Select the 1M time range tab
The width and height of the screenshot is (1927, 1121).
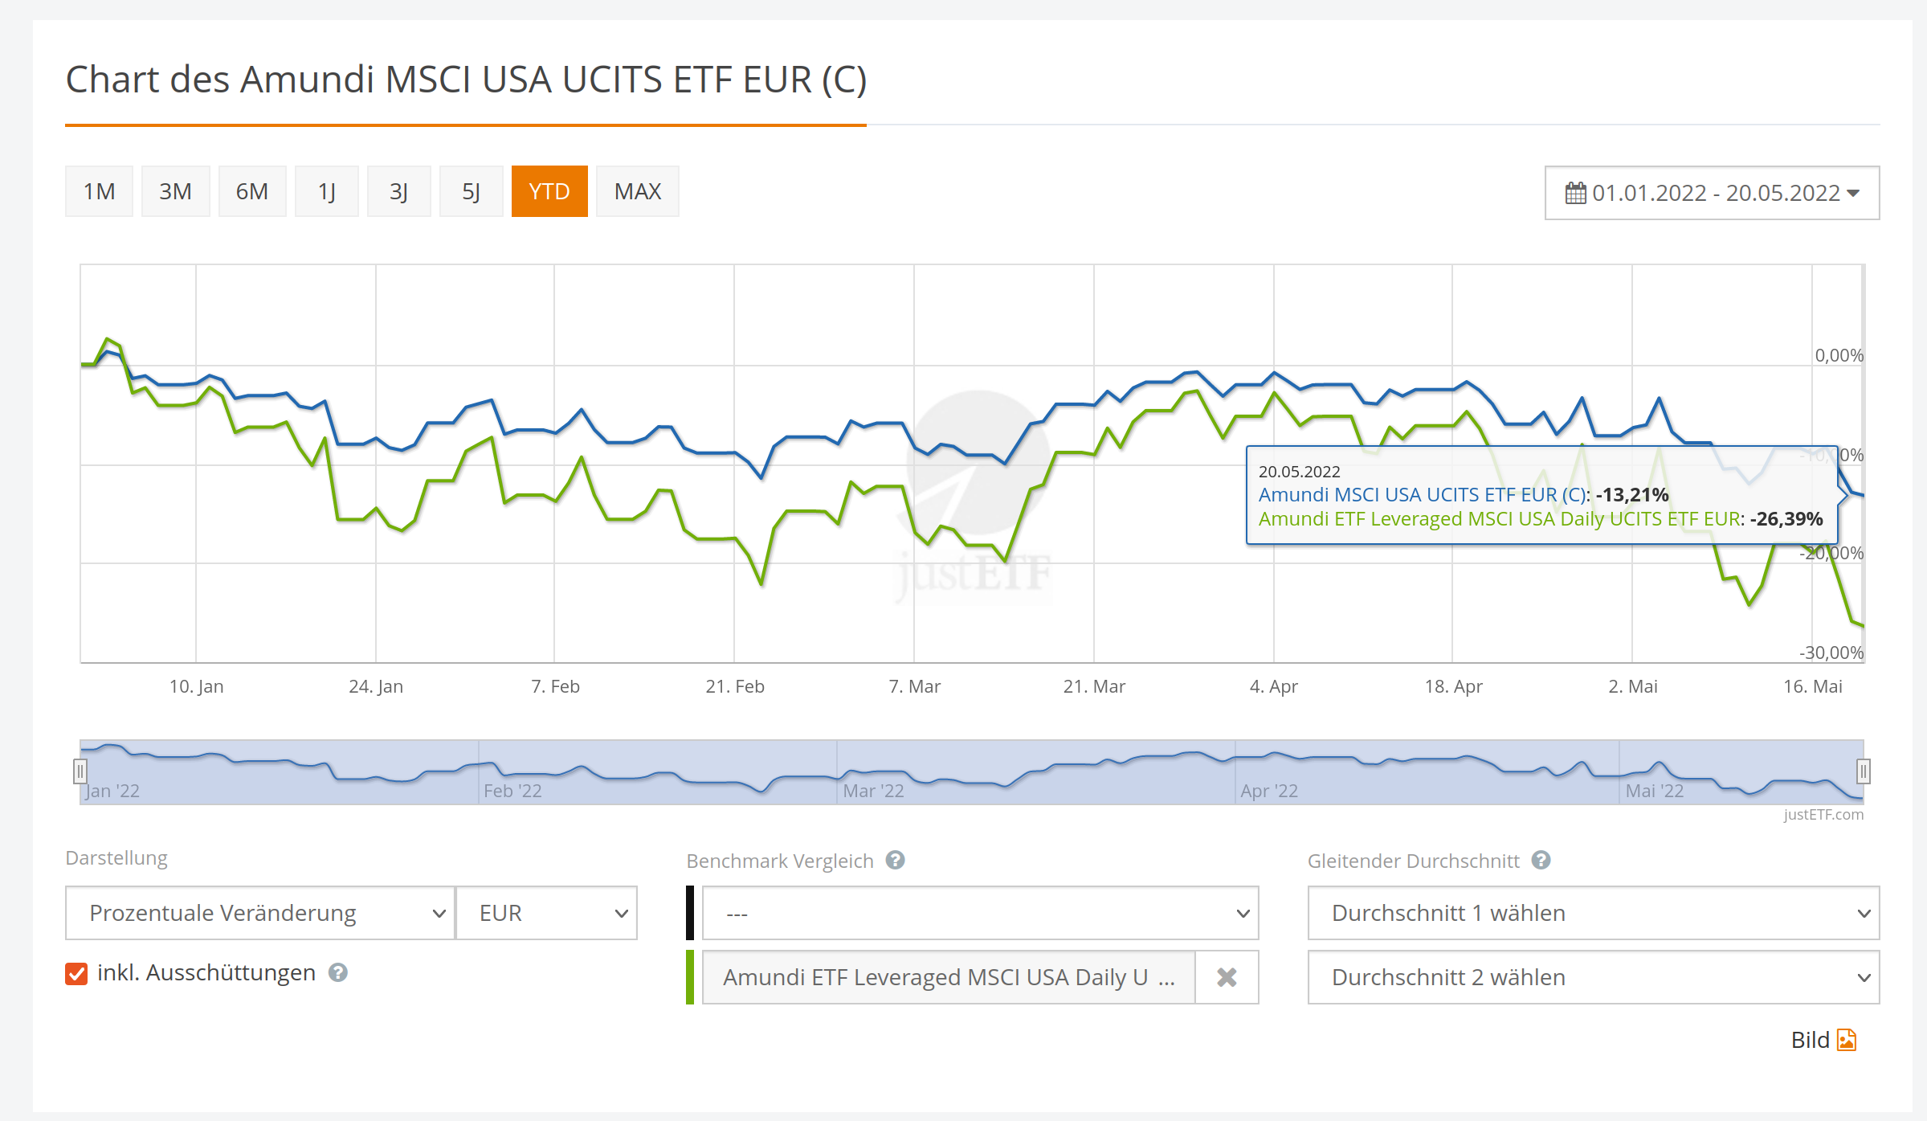[99, 191]
